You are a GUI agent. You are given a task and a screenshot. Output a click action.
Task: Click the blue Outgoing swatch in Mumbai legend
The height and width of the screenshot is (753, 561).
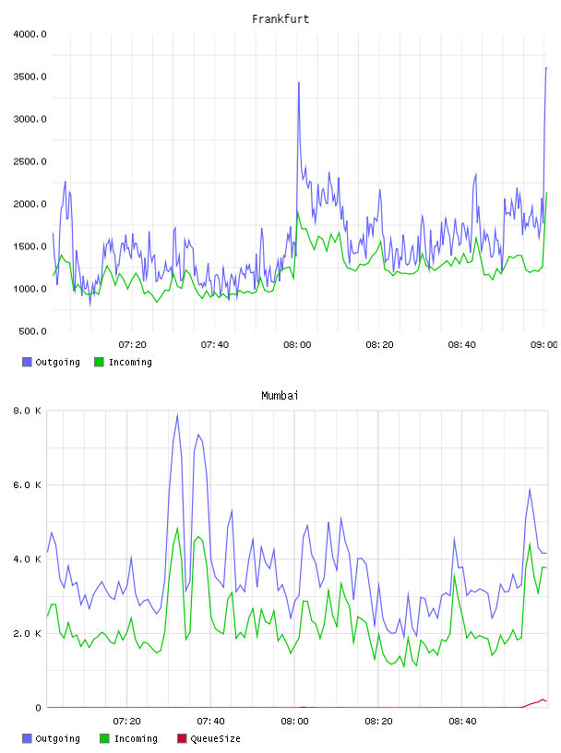coord(27,738)
